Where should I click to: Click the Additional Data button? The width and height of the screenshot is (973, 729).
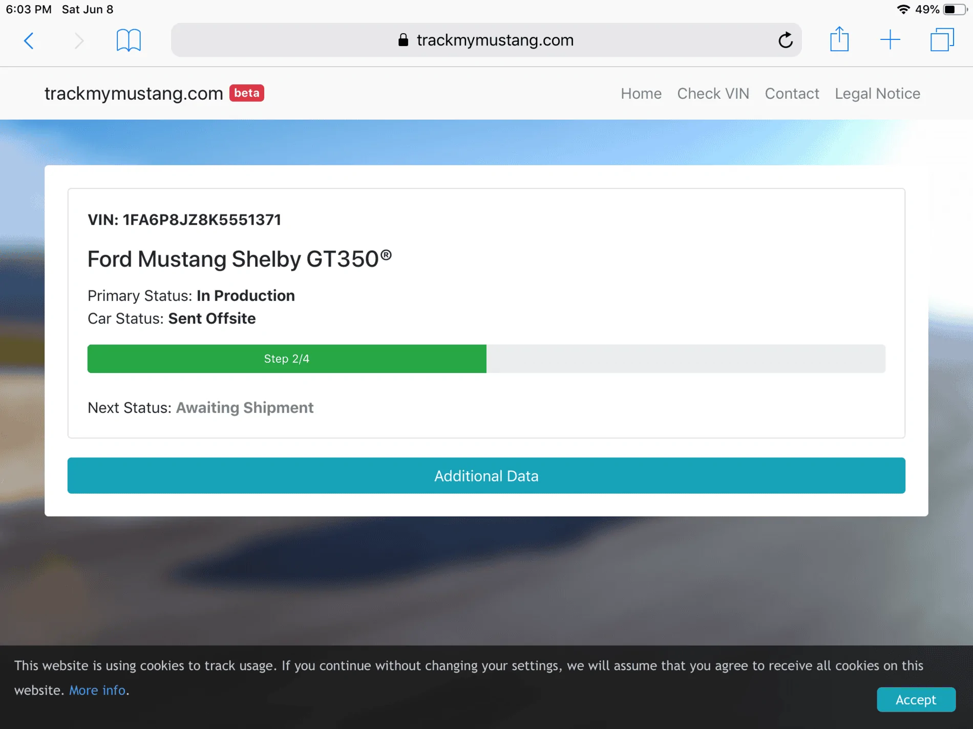486,476
